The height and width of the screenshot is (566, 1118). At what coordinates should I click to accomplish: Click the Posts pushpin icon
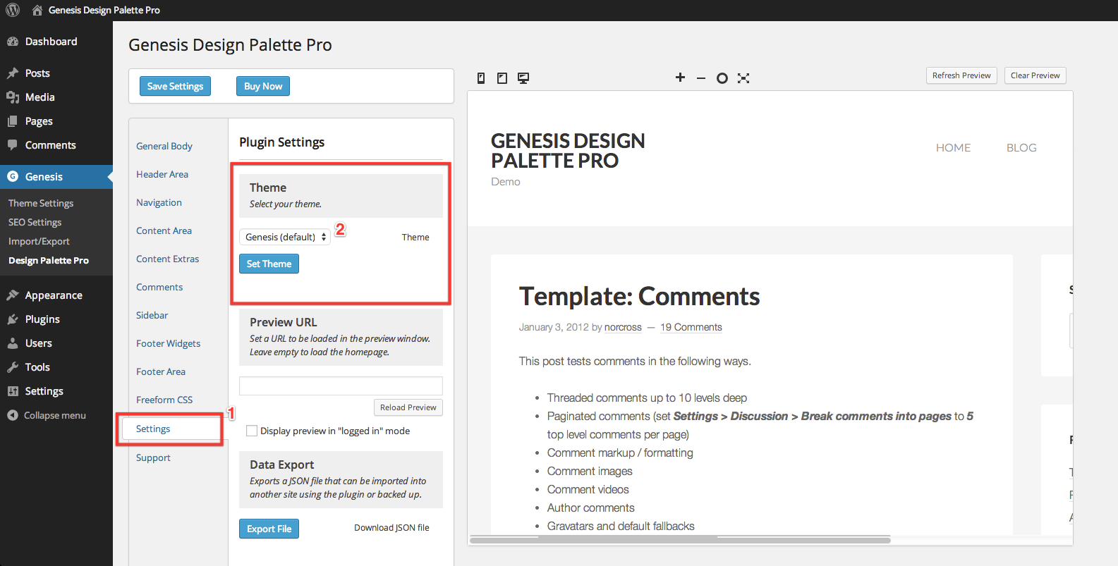13,73
